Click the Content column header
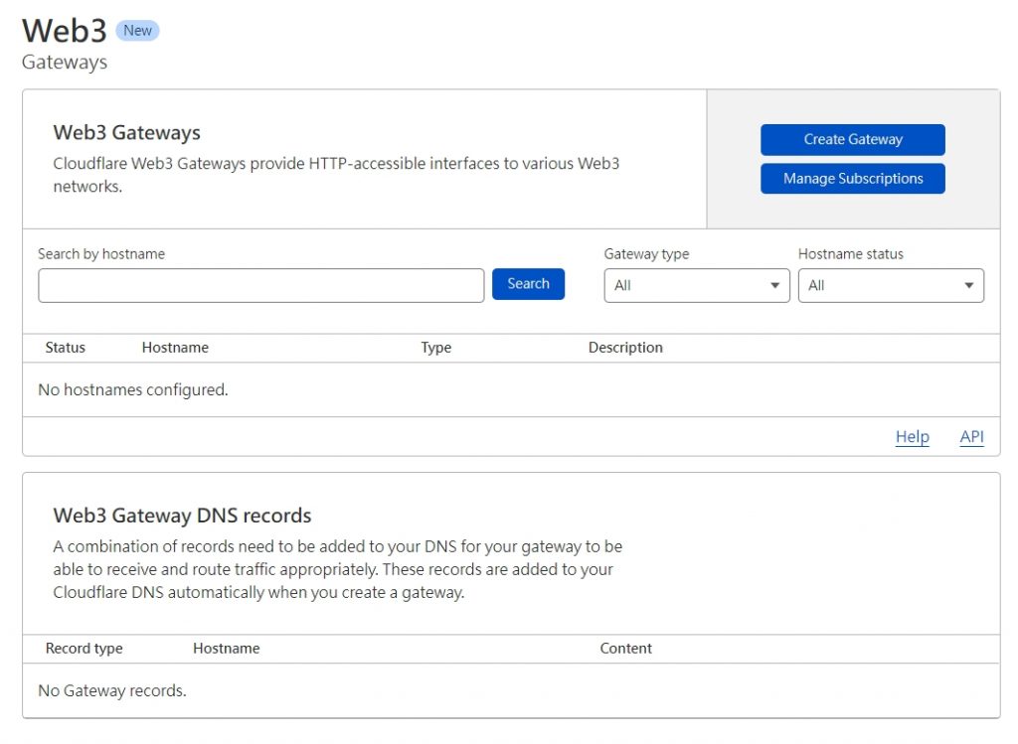The height and width of the screenshot is (744, 1018). click(625, 649)
